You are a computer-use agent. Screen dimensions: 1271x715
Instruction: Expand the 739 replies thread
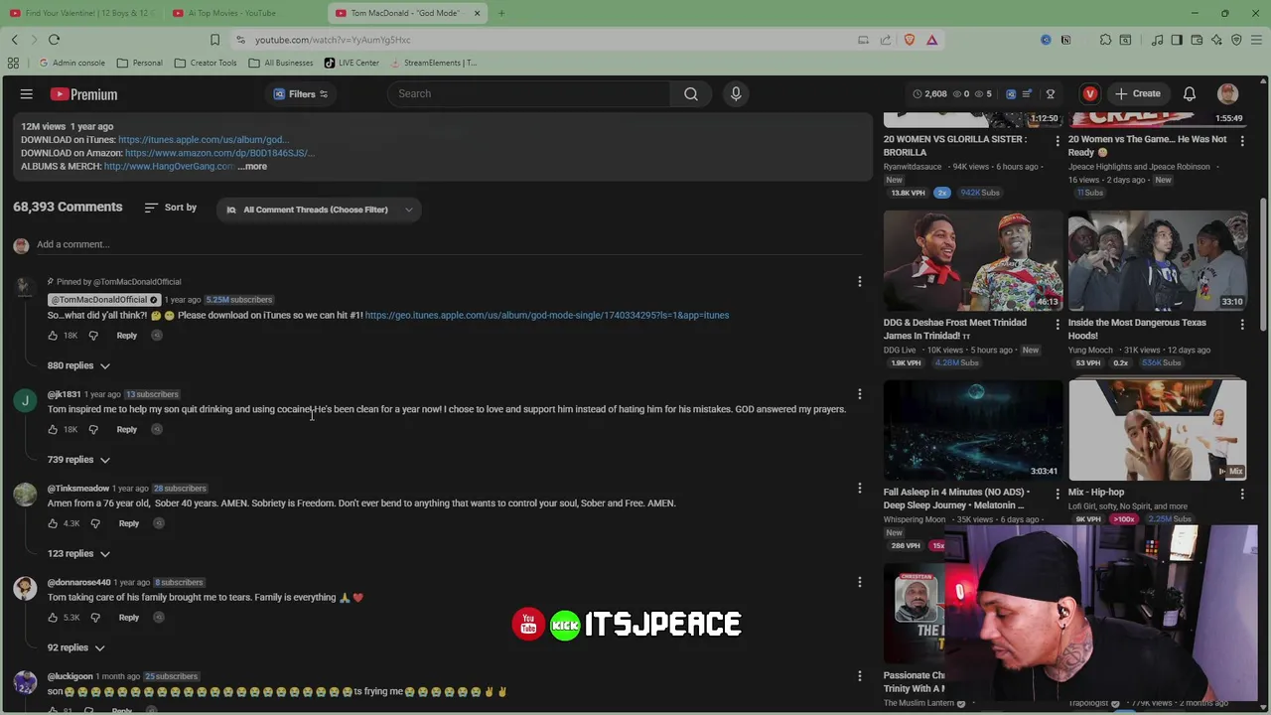tap(78, 460)
